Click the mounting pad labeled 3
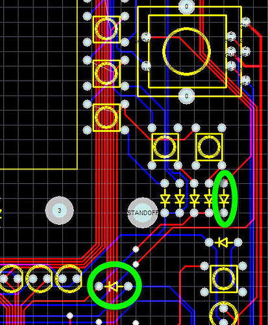The image size is (268, 325). (x=59, y=211)
